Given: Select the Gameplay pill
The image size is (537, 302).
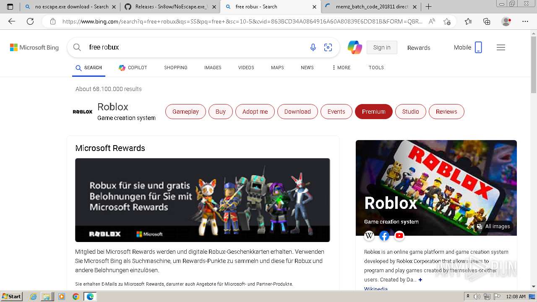Looking at the screenshot, I should pos(185,112).
